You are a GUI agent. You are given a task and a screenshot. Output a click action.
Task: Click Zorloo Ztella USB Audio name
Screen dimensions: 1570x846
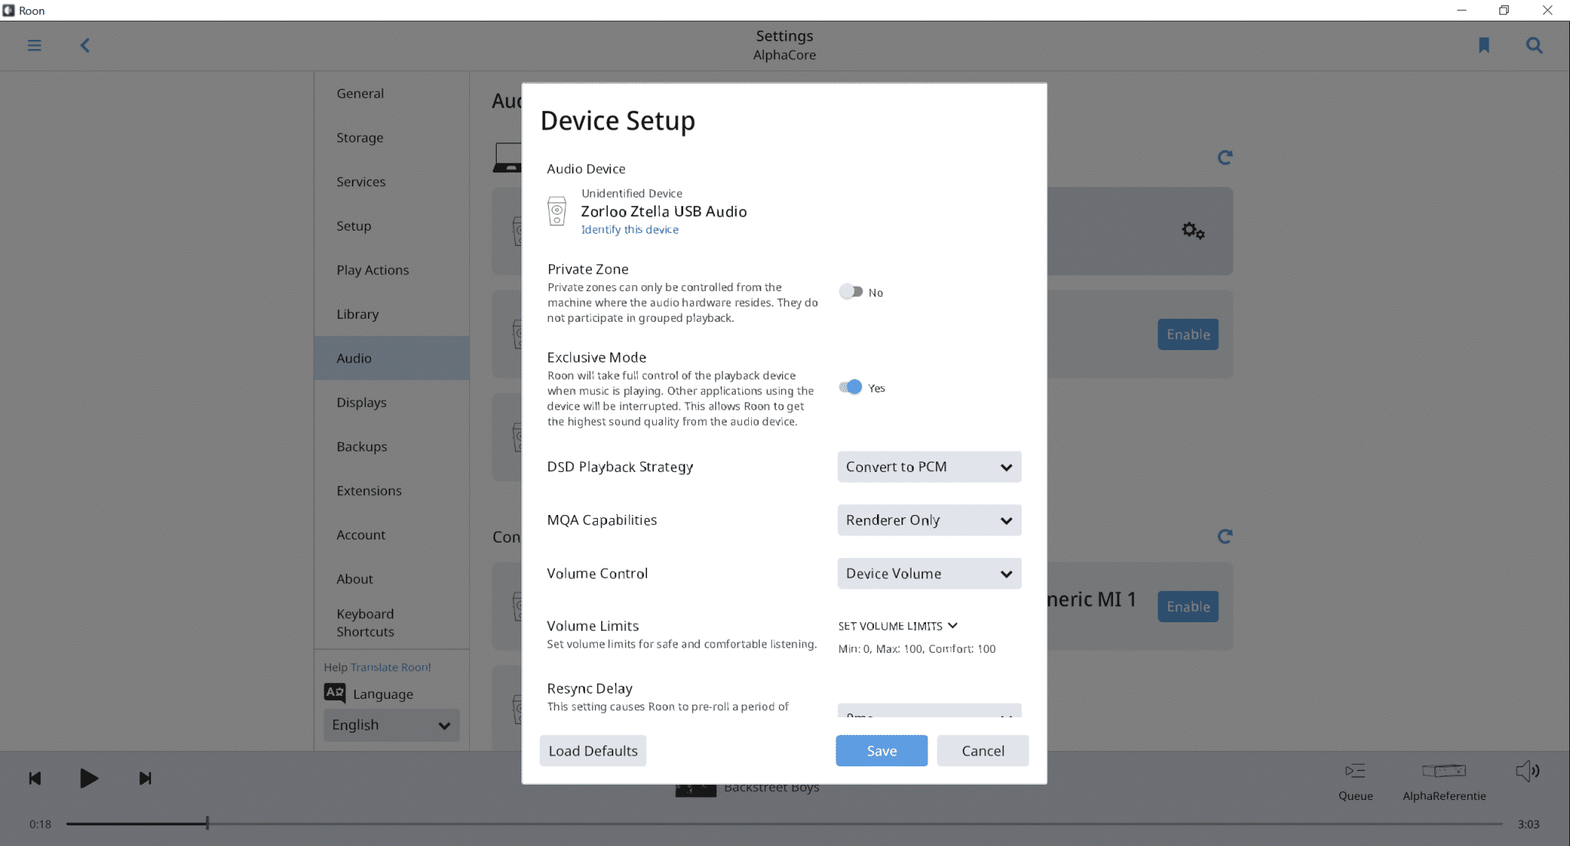click(x=664, y=211)
